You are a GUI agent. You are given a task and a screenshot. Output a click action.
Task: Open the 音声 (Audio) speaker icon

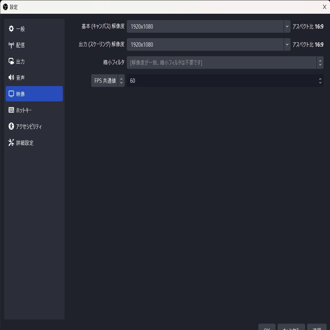point(11,77)
